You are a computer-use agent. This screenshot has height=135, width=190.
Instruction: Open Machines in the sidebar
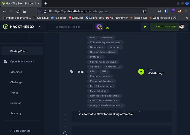(x=16, y=72)
